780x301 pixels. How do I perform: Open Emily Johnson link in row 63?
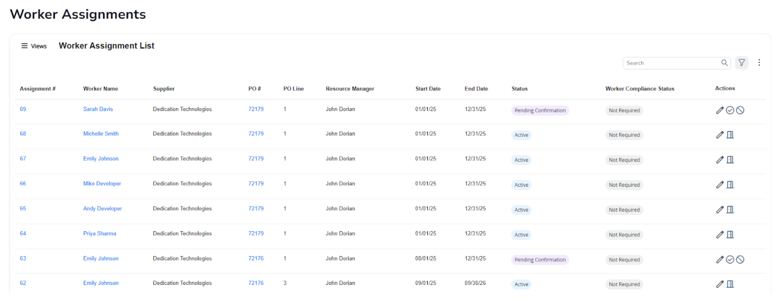pos(101,259)
